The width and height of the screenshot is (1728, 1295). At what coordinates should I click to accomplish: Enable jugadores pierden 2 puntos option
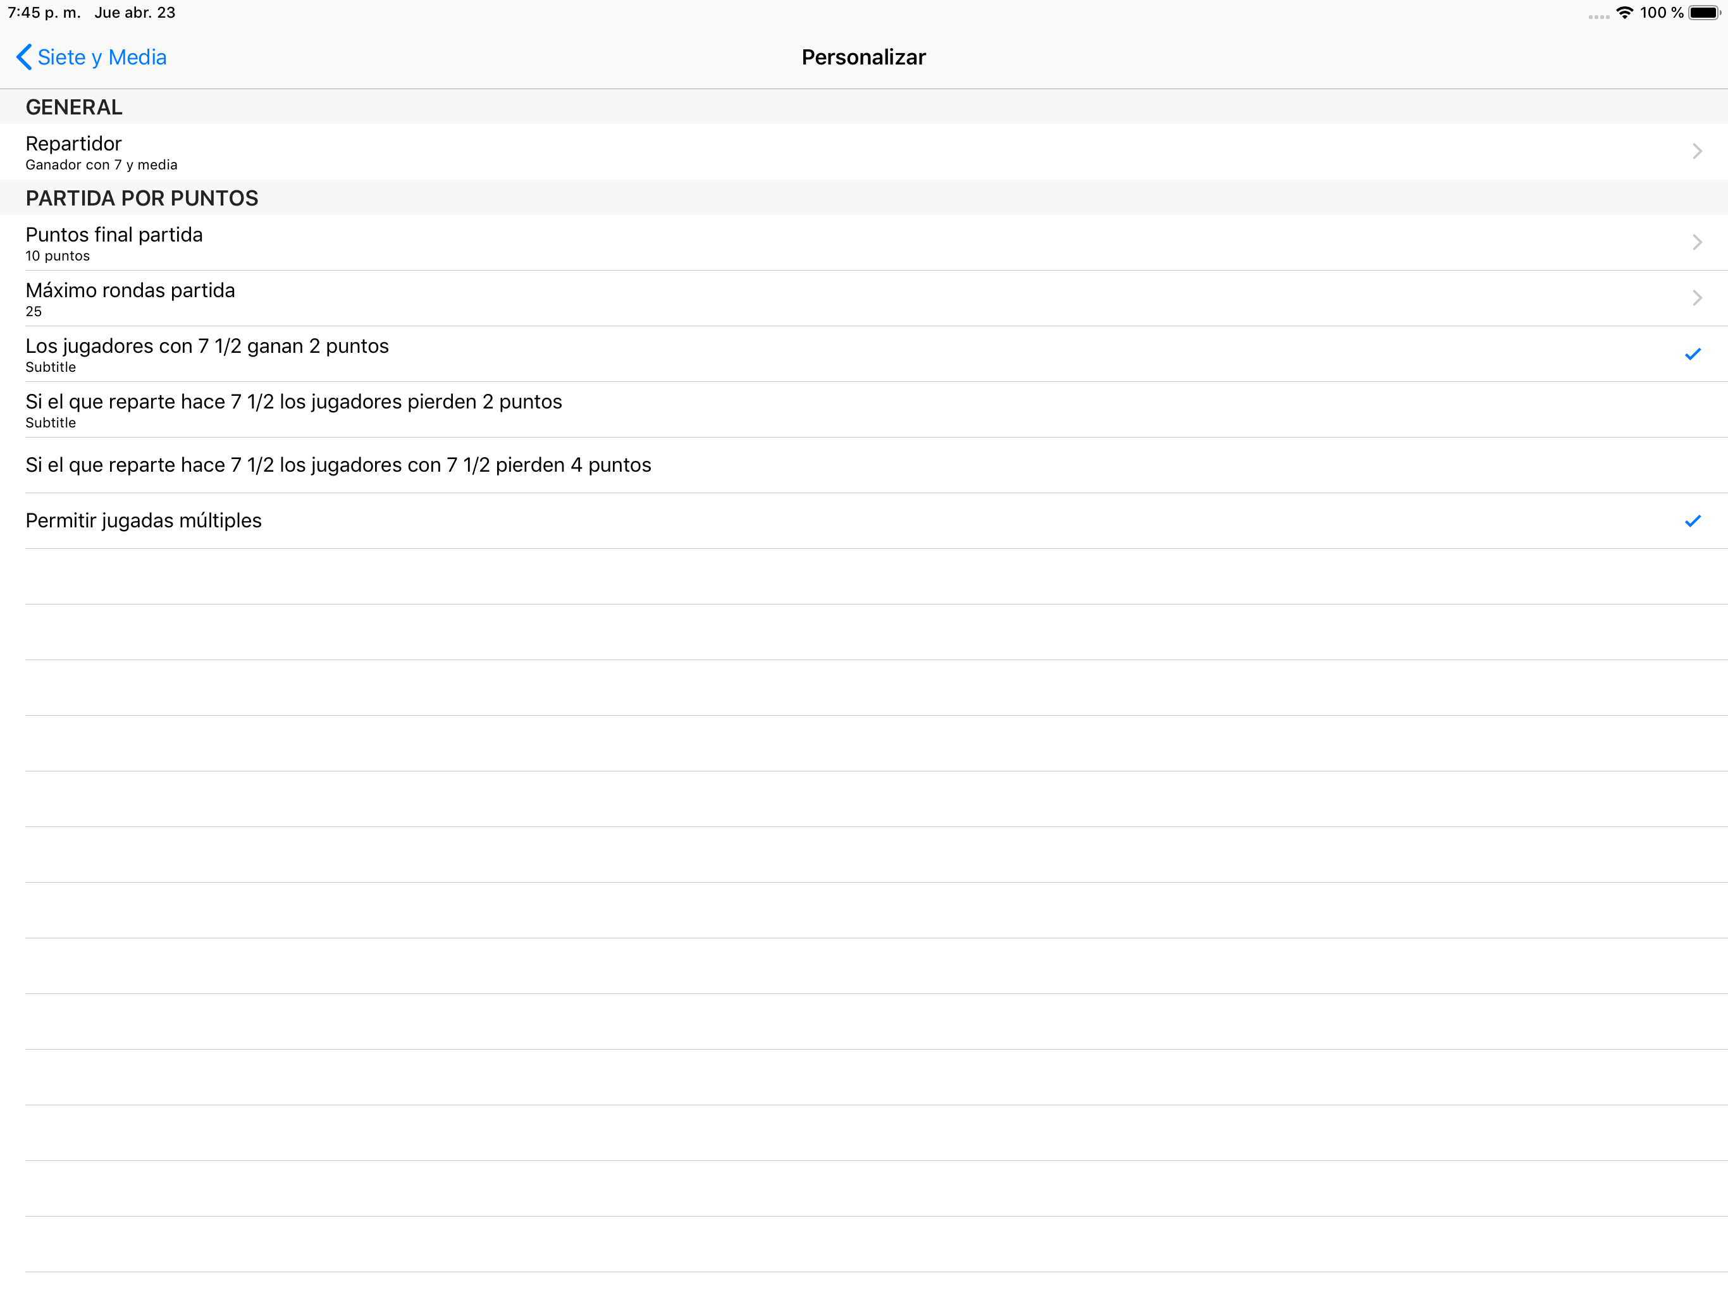864,410
